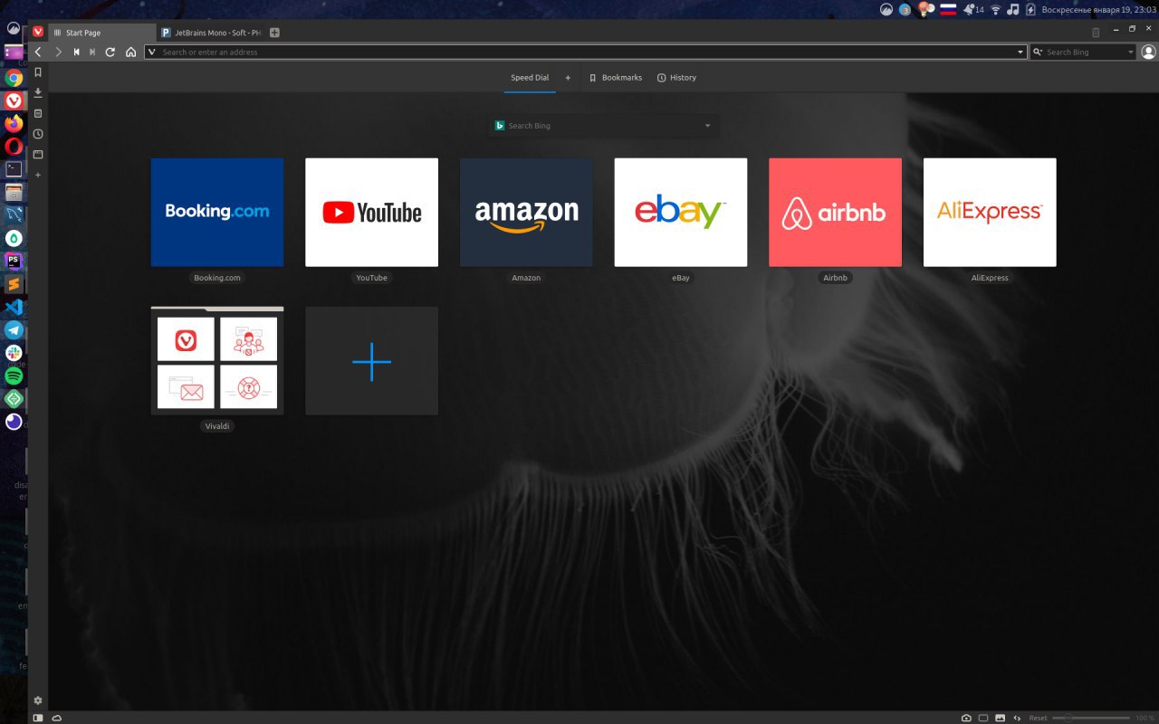The height and width of the screenshot is (724, 1159).
Task: Expand toolbar search history dropdown
Action: point(1131,52)
